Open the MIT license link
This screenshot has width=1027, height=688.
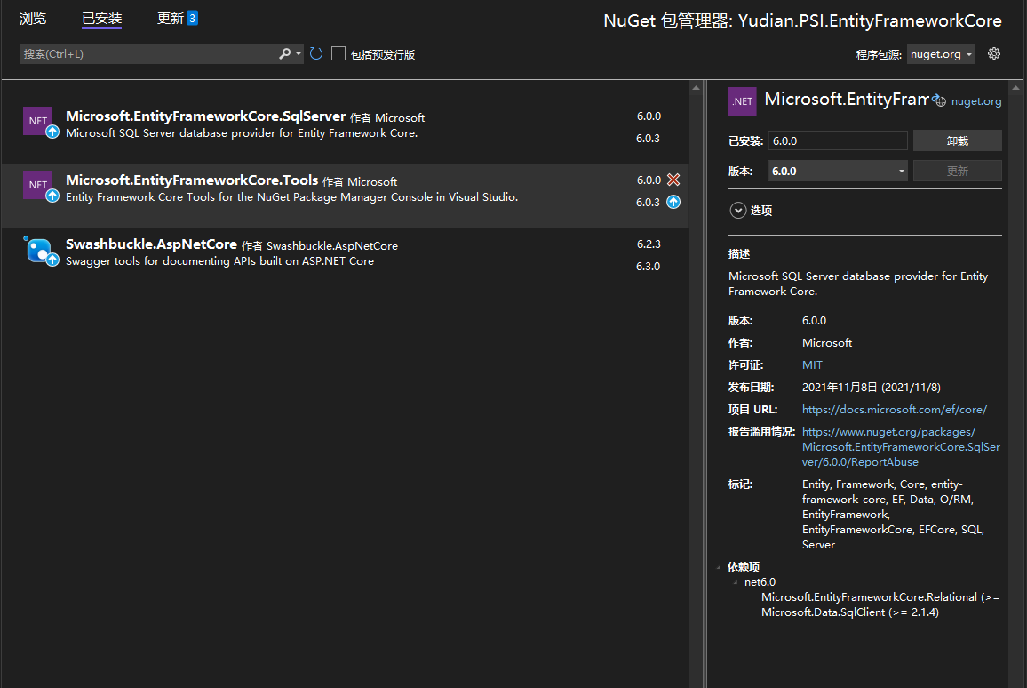[811, 364]
